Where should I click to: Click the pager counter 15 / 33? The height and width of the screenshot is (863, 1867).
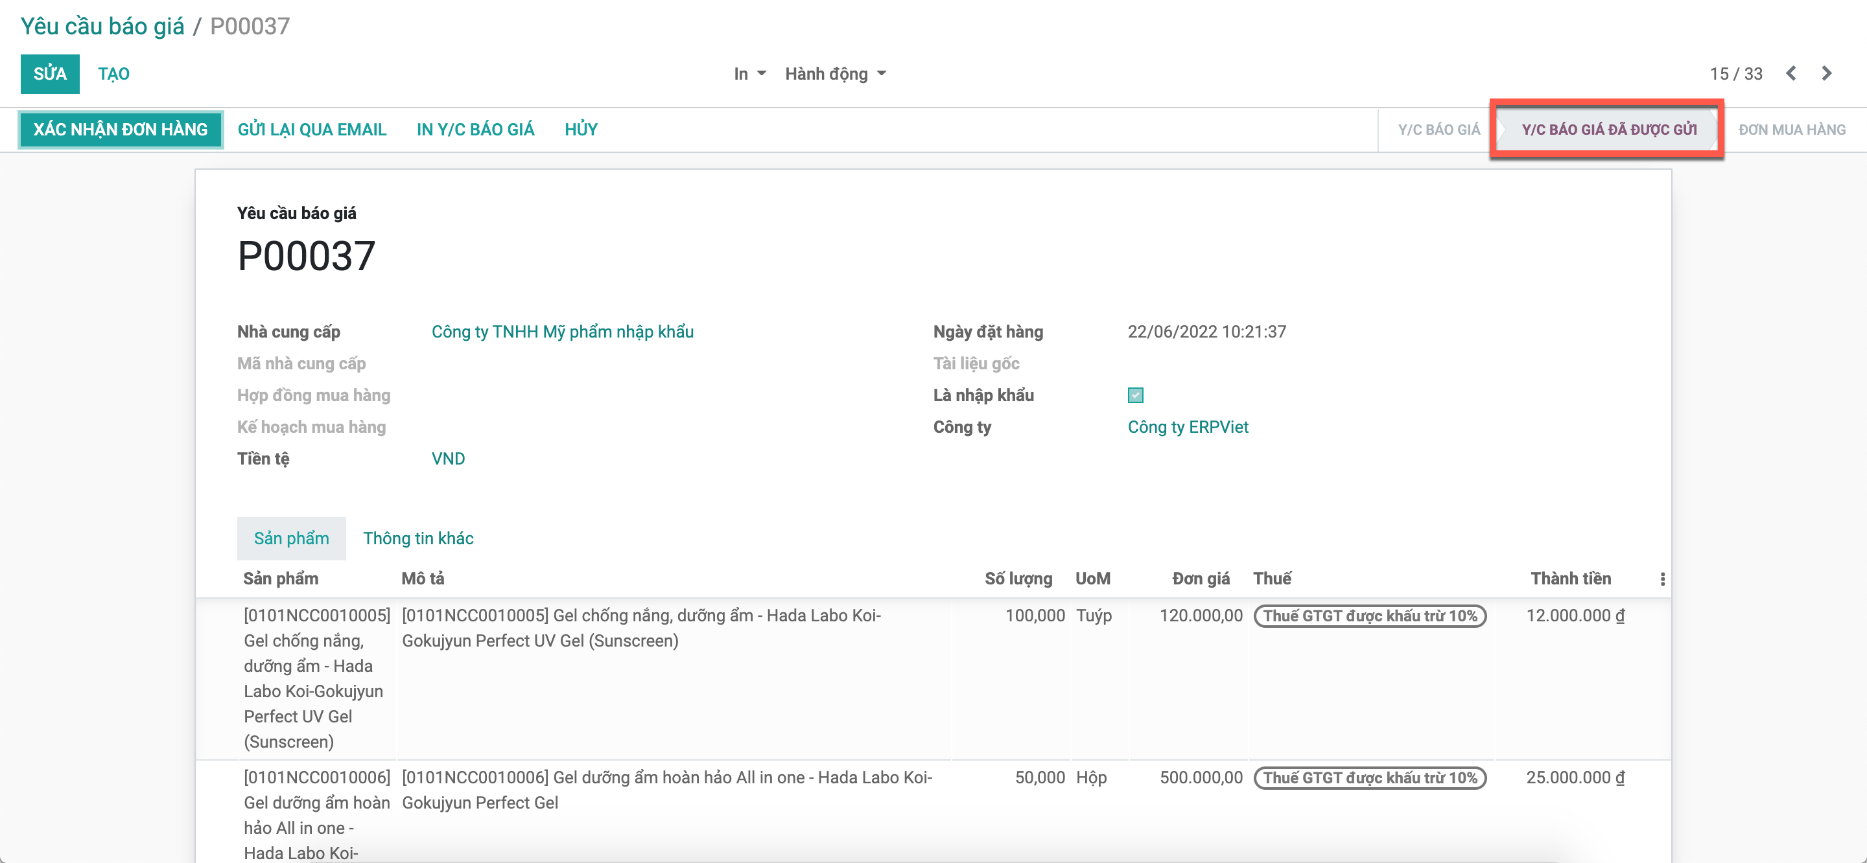tap(1736, 74)
